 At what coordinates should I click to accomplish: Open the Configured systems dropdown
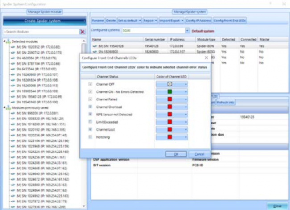187,31
